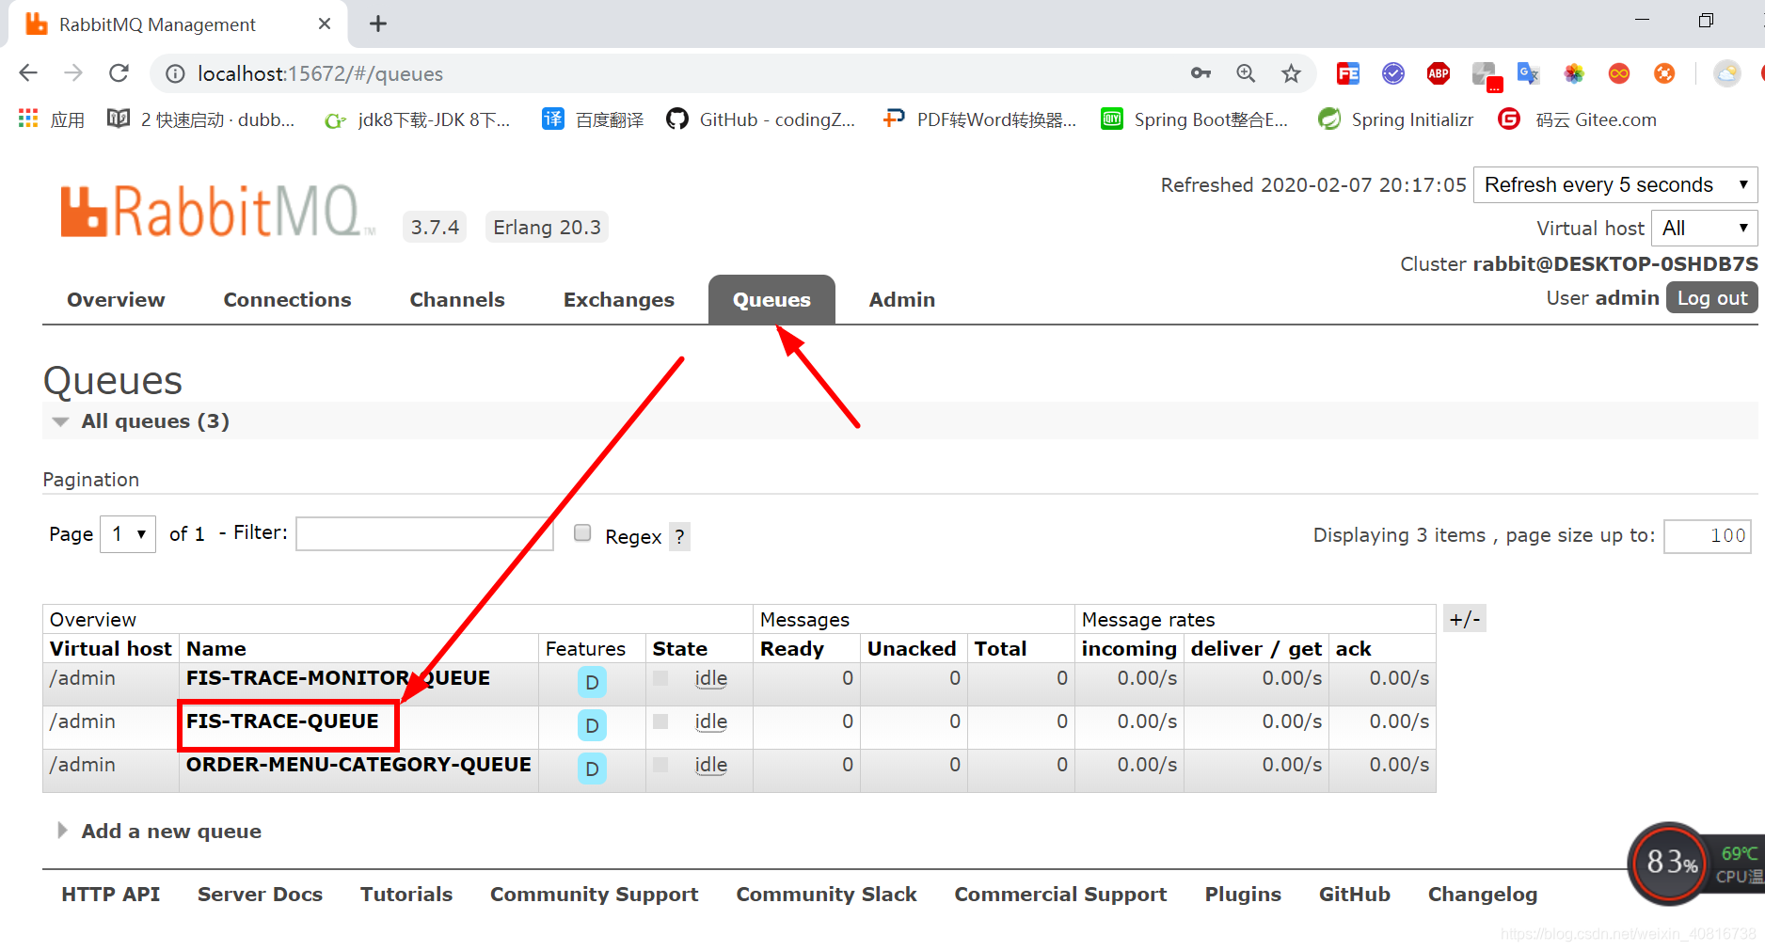Click the Log out button
This screenshot has height=951, width=1765.
(1711, 298)
